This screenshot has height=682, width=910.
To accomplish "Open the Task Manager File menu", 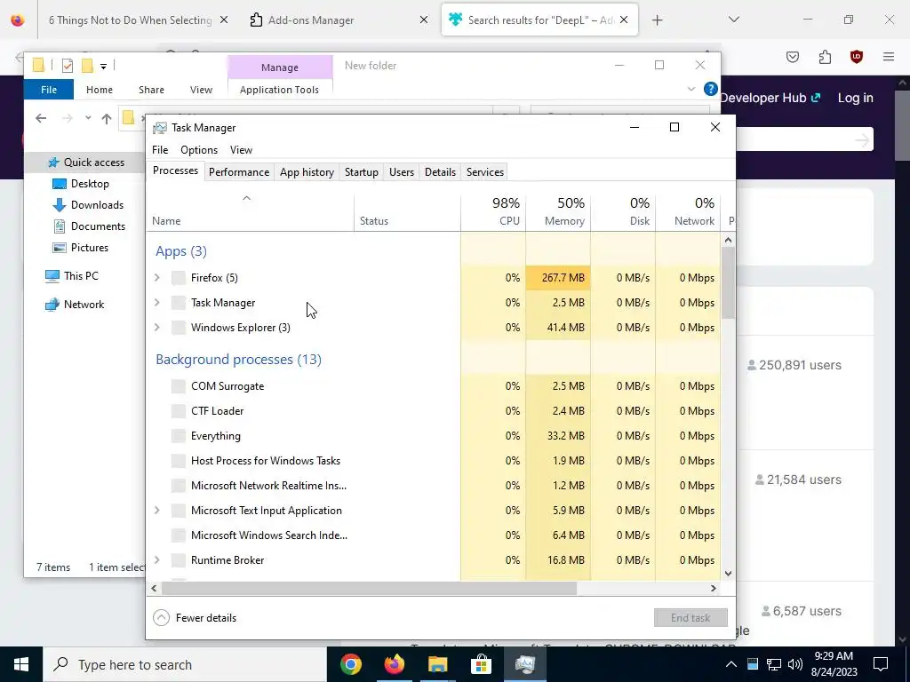I will coord(160,150).
